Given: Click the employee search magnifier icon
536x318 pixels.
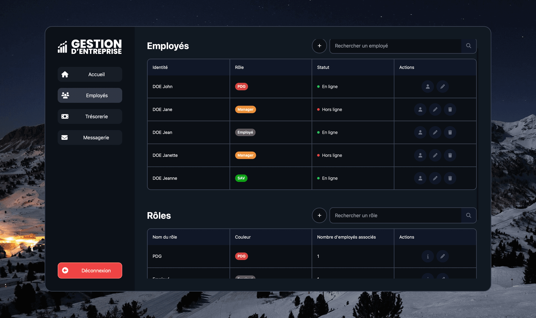Looking at the screenshot, I should pyautogui.click(x=468, y=46).
